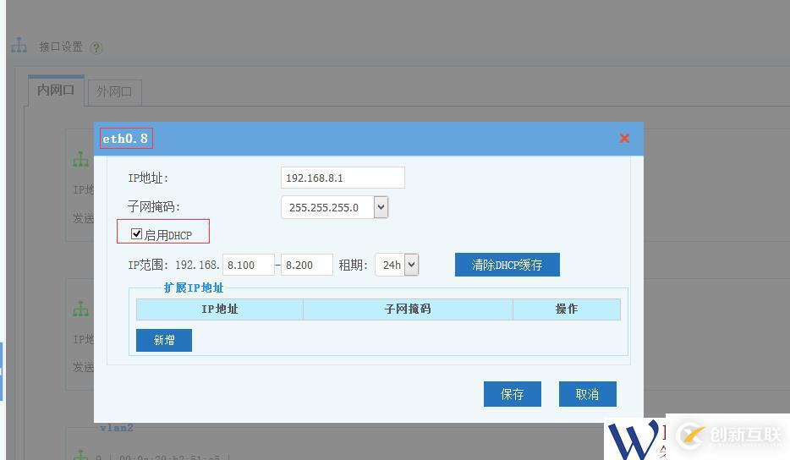790x460 pixels.
Task: Click the IP address field 192.168.8.1
Action: coord(343,178)
